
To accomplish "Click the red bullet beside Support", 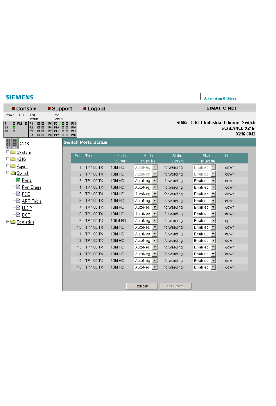I will [49, 109].
